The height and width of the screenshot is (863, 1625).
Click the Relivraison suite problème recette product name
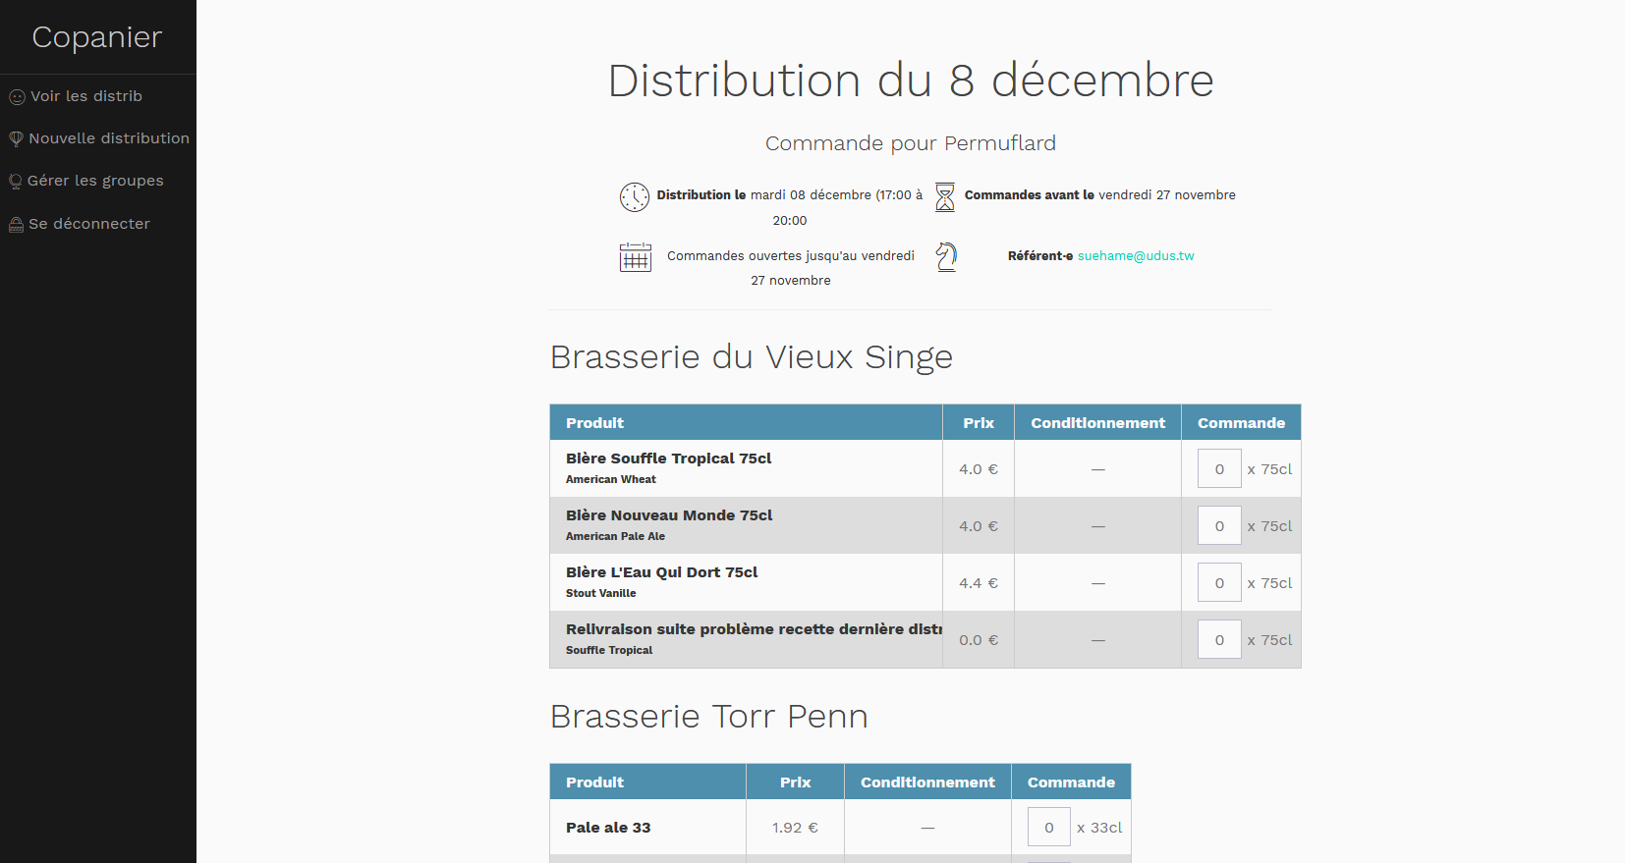click(754, 629)
